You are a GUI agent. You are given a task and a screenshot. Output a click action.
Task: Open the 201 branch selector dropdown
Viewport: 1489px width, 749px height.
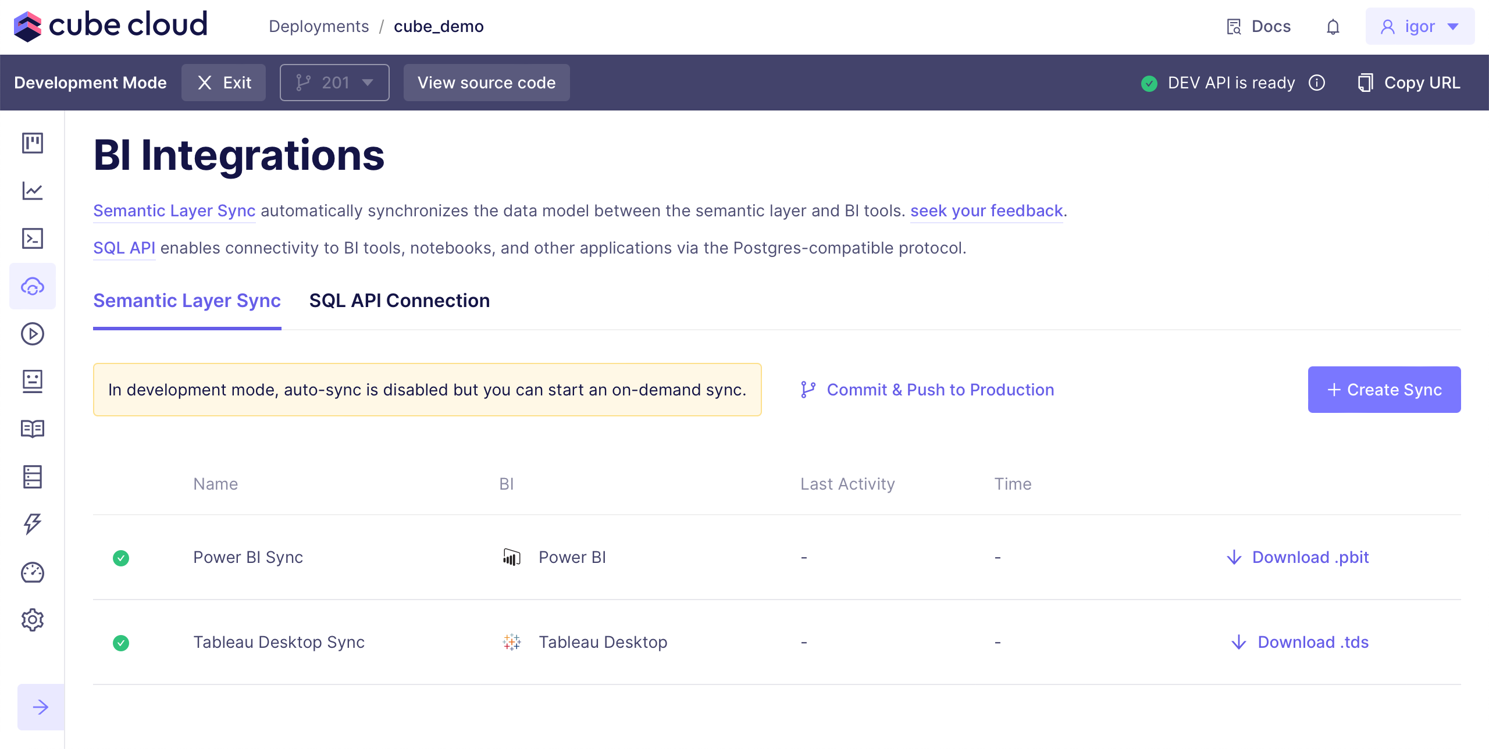pyautogui.click(x=334, y=83)
